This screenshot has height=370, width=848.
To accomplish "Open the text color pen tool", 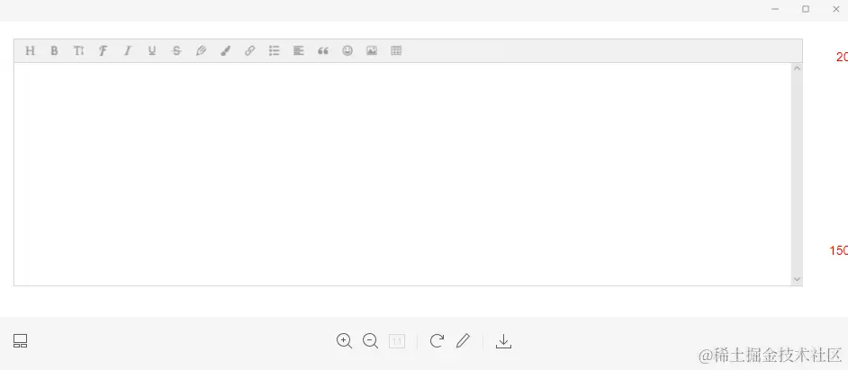I will coord(201,50).
